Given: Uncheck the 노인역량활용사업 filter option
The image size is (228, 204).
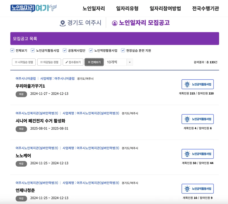Looking at the screenshot, I should pyautogui.click(x=91, y=50).
